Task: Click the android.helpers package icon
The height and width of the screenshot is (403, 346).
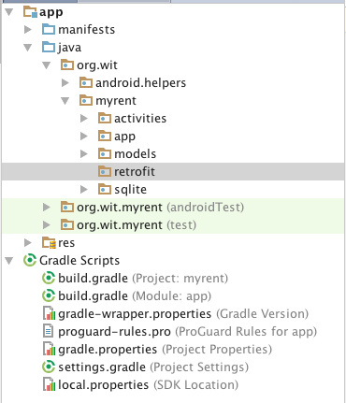Action: (86, 82)
